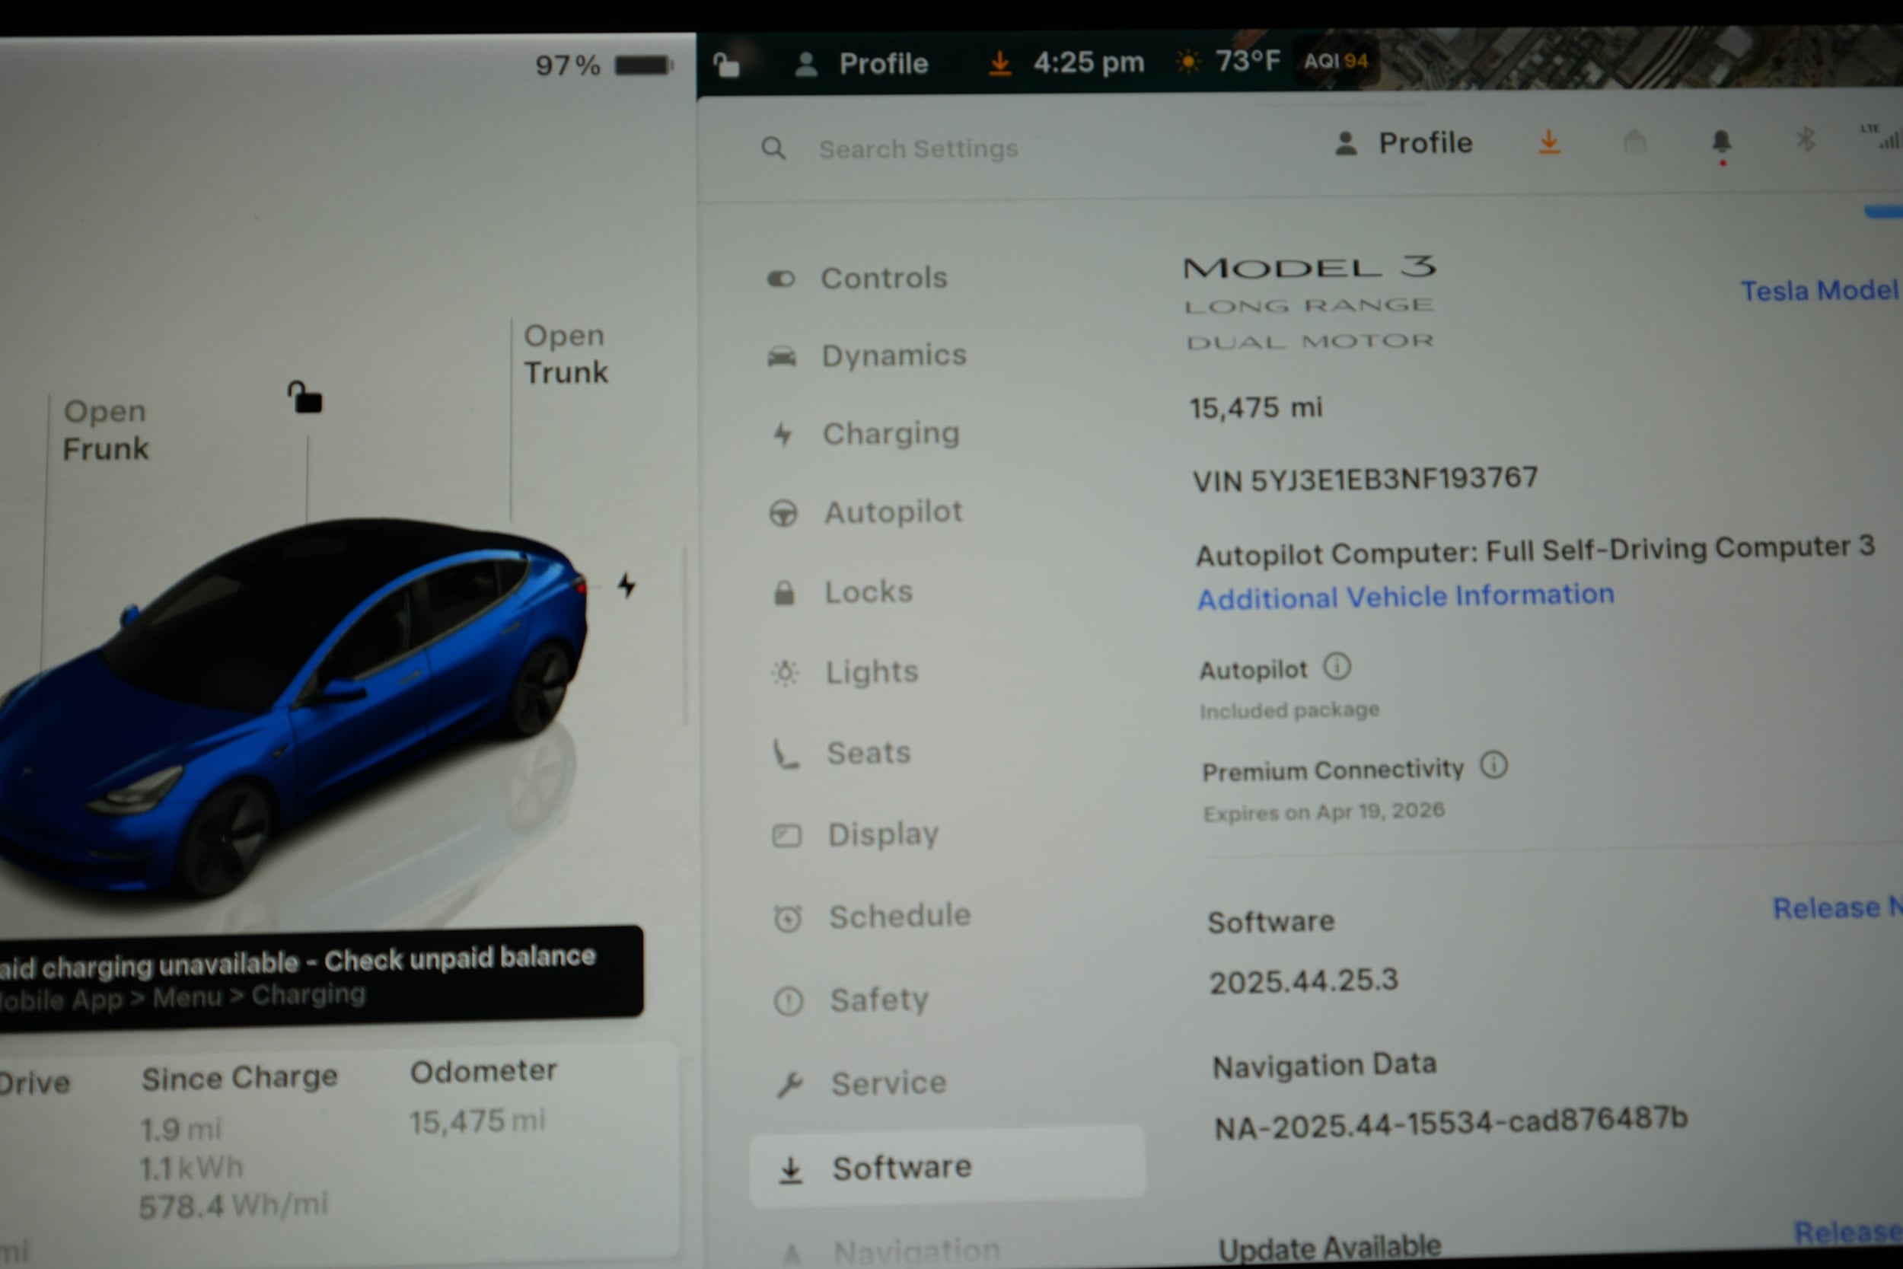Screen dimensions: 1903x1269
Task: Open the Autopilot steering wheel settings icon
Action: pos(783,512)
